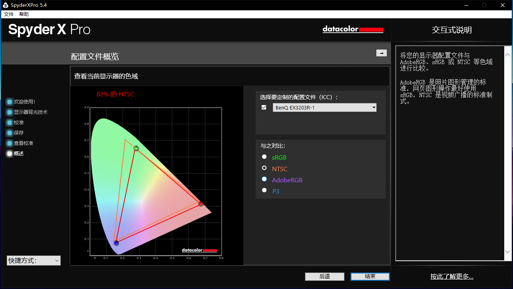Click the 交互式说明 panel title
Image resolution: width=513 pixels, height=289 pixels.
click(x=452, y=30)
